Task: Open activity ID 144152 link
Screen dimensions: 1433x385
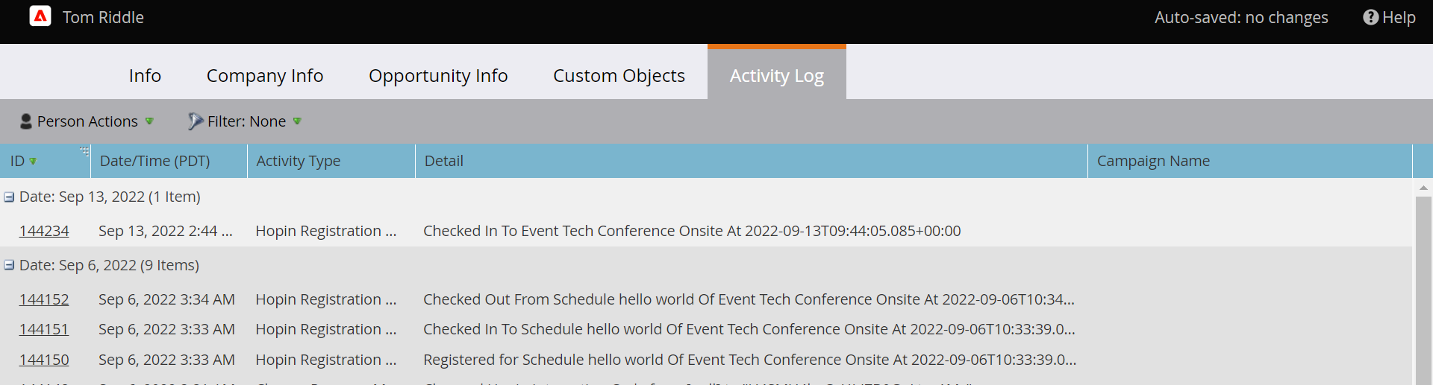Action: pyautogui.click(x=44, y=299)
